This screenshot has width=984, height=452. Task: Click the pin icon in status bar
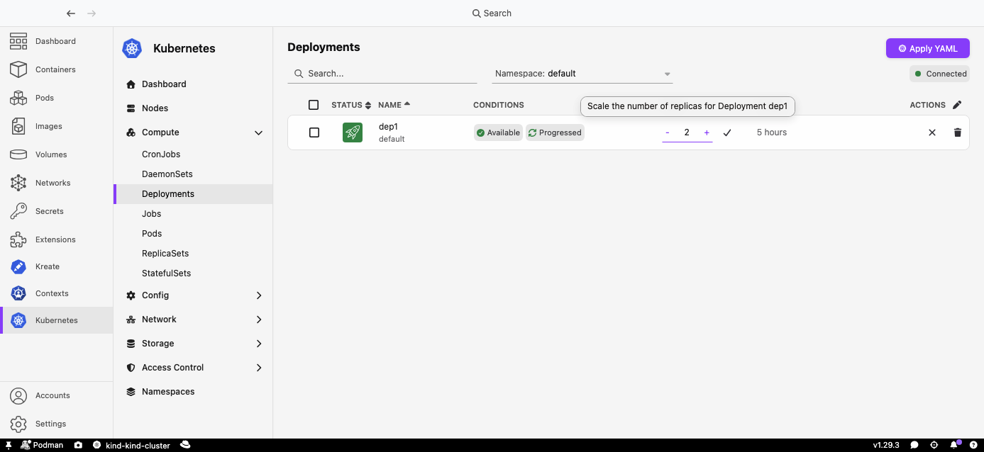click(9, 445)
